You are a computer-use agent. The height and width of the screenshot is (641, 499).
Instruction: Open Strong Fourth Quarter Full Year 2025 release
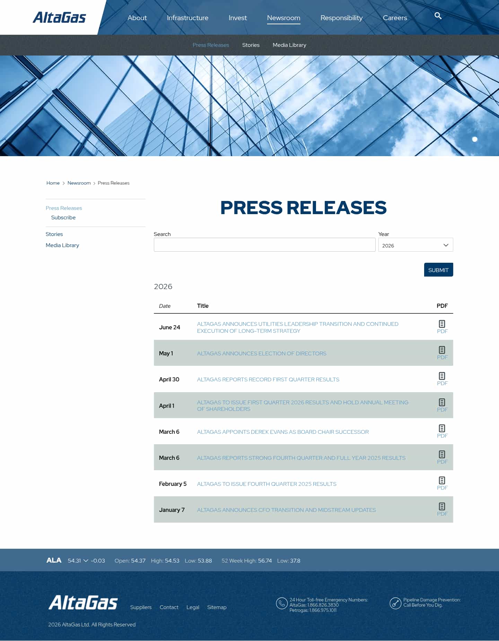click(x=301, y=458)
